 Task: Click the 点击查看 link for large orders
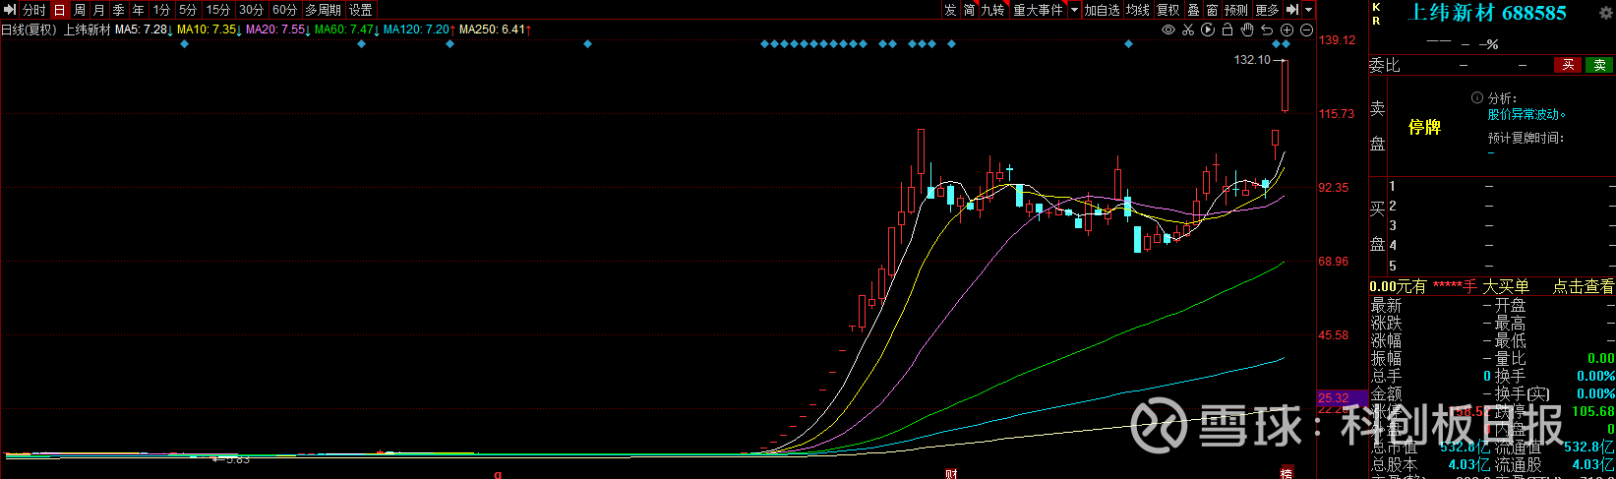1583,286
